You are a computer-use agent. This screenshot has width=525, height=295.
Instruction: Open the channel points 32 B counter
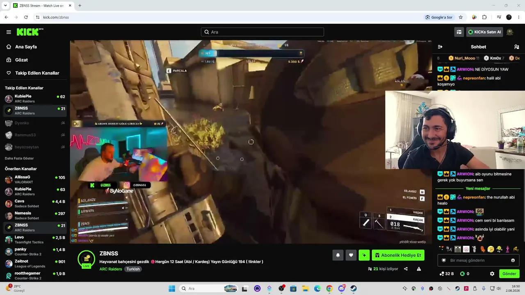tap(446, 274)
